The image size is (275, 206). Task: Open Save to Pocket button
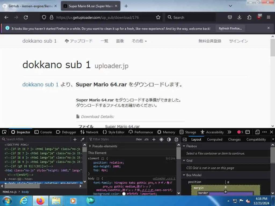tap(230, 17)
